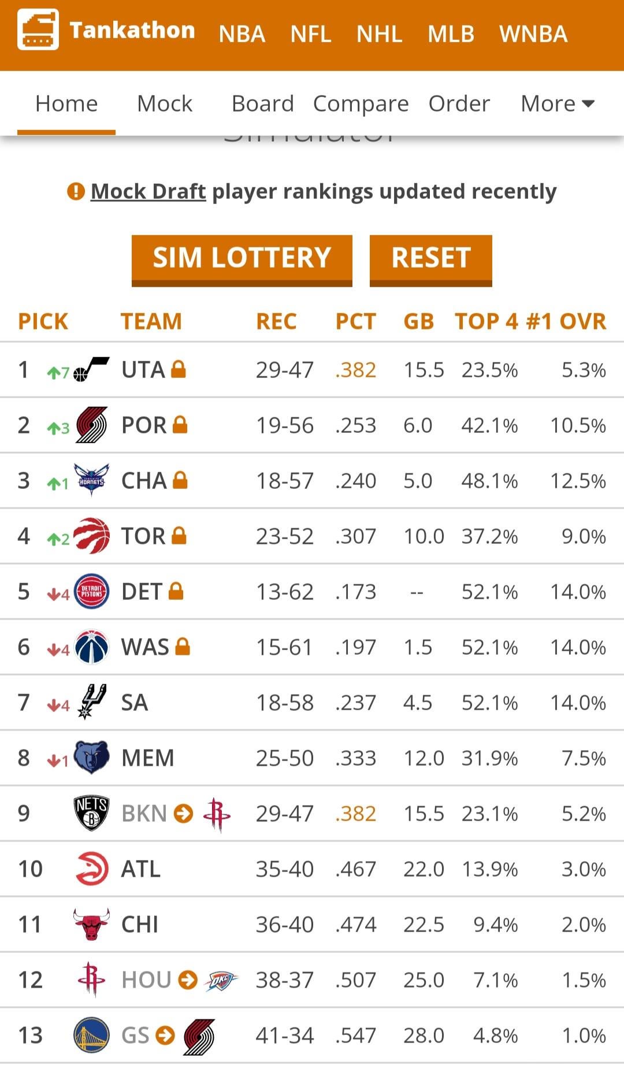Toggle the lock beside POR
Image resolution: width=624 pixels, height=1065 pixels.
tap(180, 425)
